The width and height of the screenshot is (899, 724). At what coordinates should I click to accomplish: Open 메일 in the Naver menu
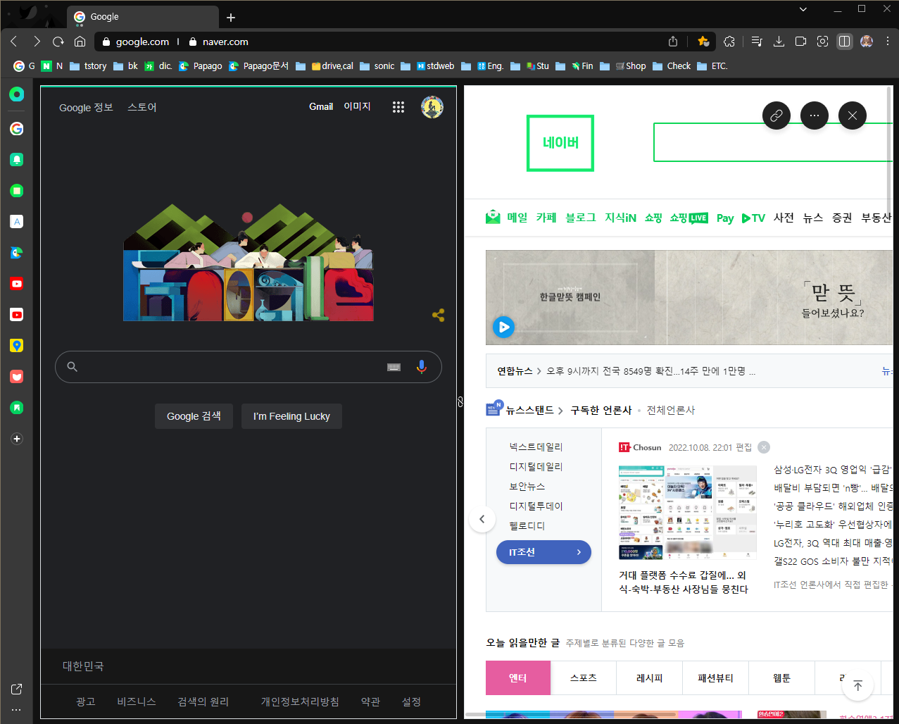tap(517, 218)
